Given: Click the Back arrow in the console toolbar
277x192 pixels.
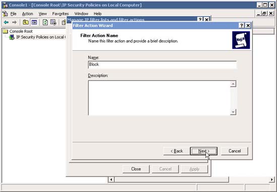Looking at the screenshot, I should pos(6,22).
